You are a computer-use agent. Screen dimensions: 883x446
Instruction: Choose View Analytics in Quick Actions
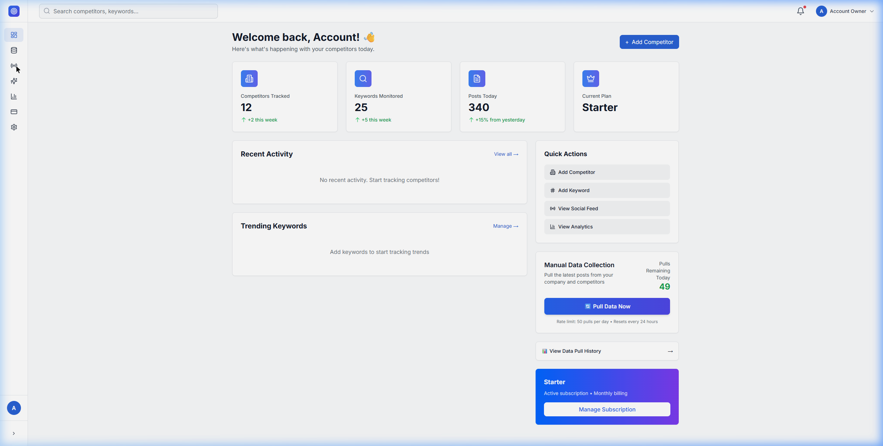tap(607, 227)
